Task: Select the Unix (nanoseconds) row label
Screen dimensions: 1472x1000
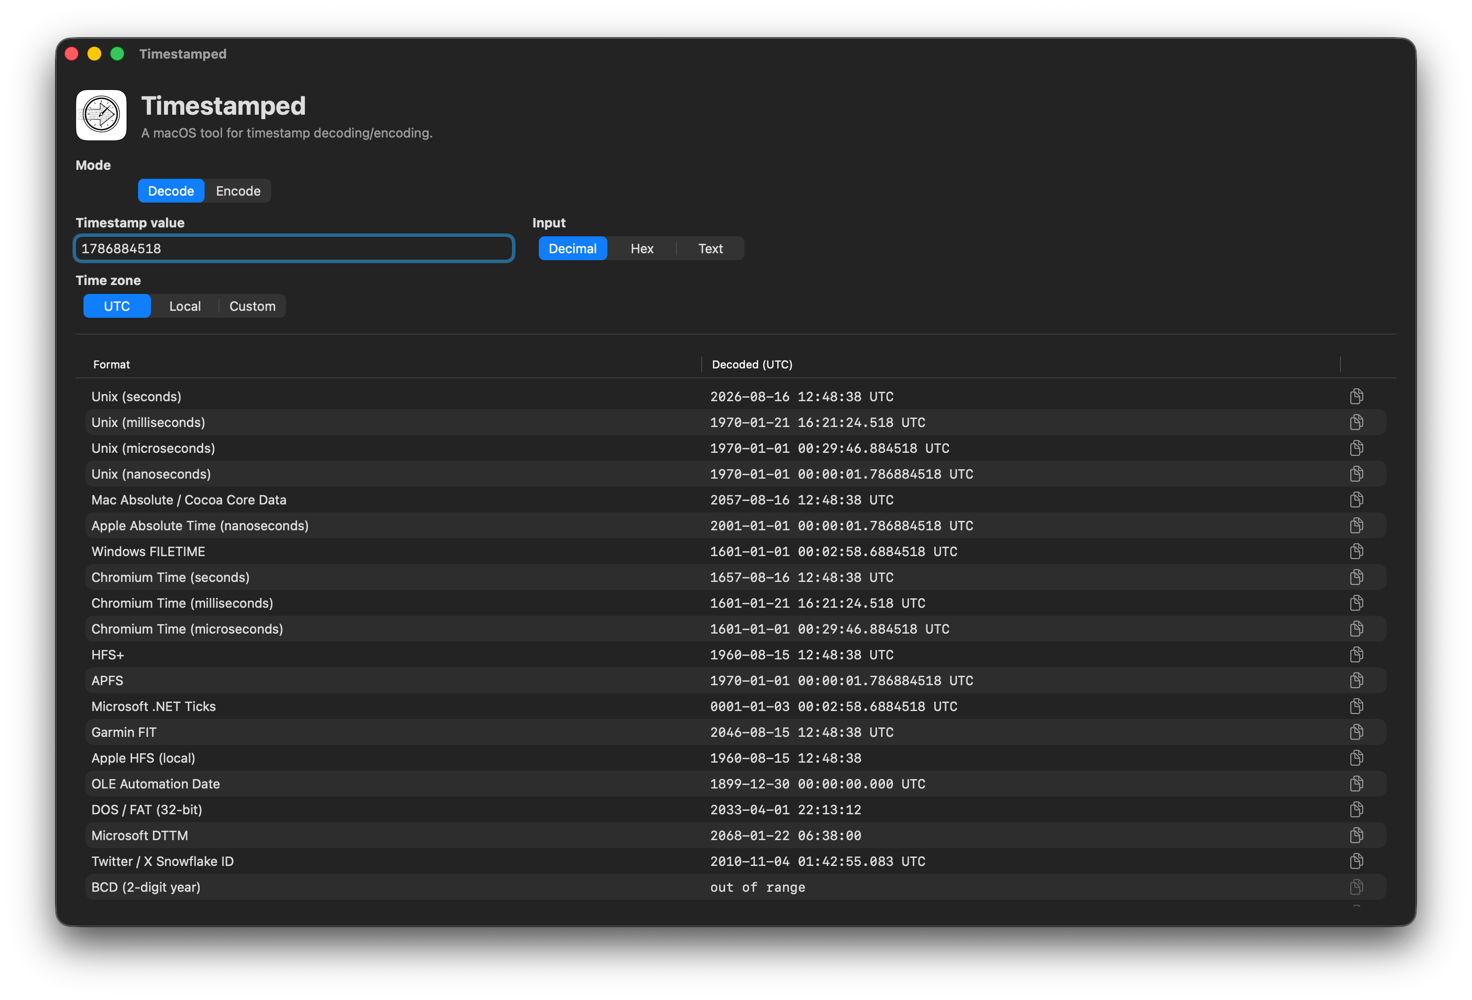Action: 151,474
